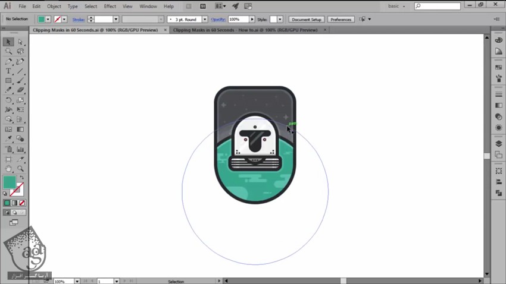Open the stroke color dropdown arrow
Image resolution: width=506 pixels, height=284 pixels.
64,20
